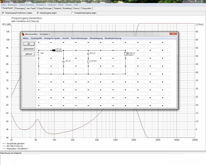Click the Übernehmen button
Image resolution: width=206 pixels, height=165 pixels.
[x=29, y=49]
